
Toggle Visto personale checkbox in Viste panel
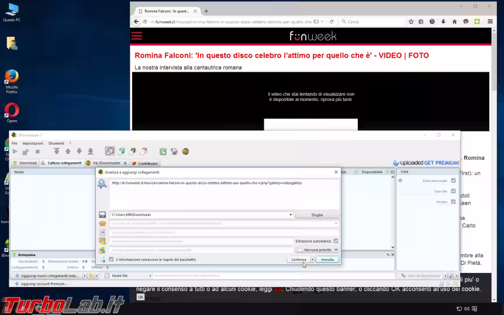click(x=453, y=181)
